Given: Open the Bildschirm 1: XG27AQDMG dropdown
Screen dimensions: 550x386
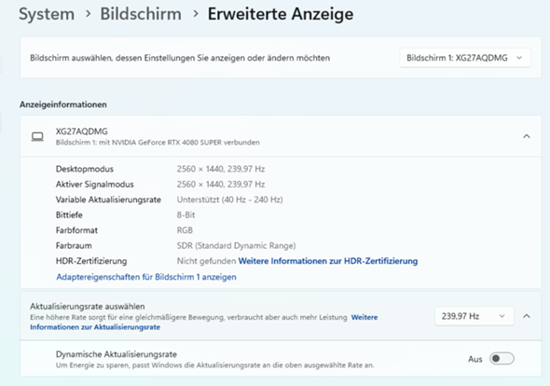Looking at the screenshot, I should click(x=465, y=58).
